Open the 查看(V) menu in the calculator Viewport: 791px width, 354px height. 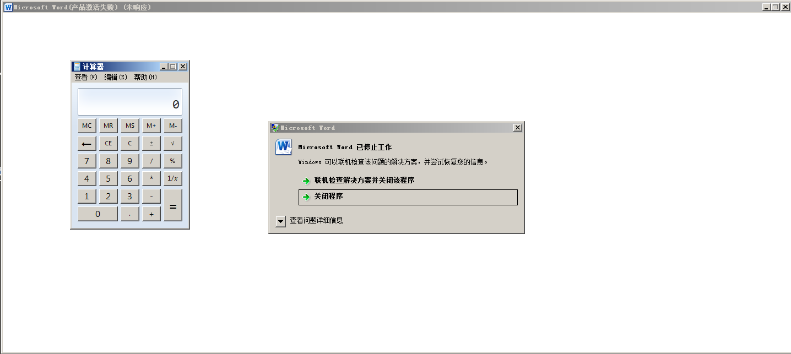tap(86, 77)
